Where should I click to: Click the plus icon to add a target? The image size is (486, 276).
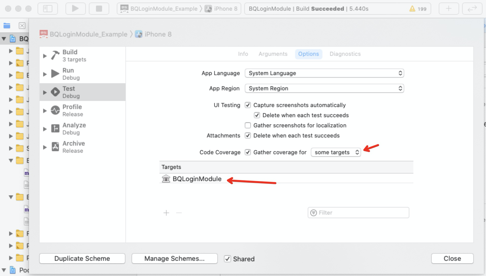[166, 213]
